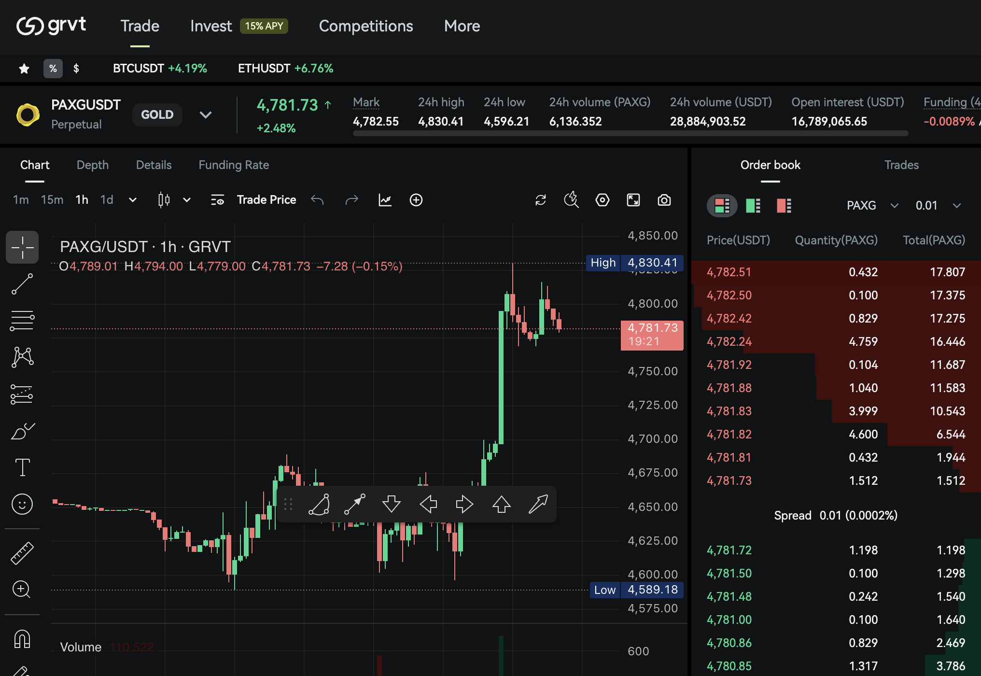Click the quick trade lightning icon
This screenshot has height=676, width=981.
point(572,200)
